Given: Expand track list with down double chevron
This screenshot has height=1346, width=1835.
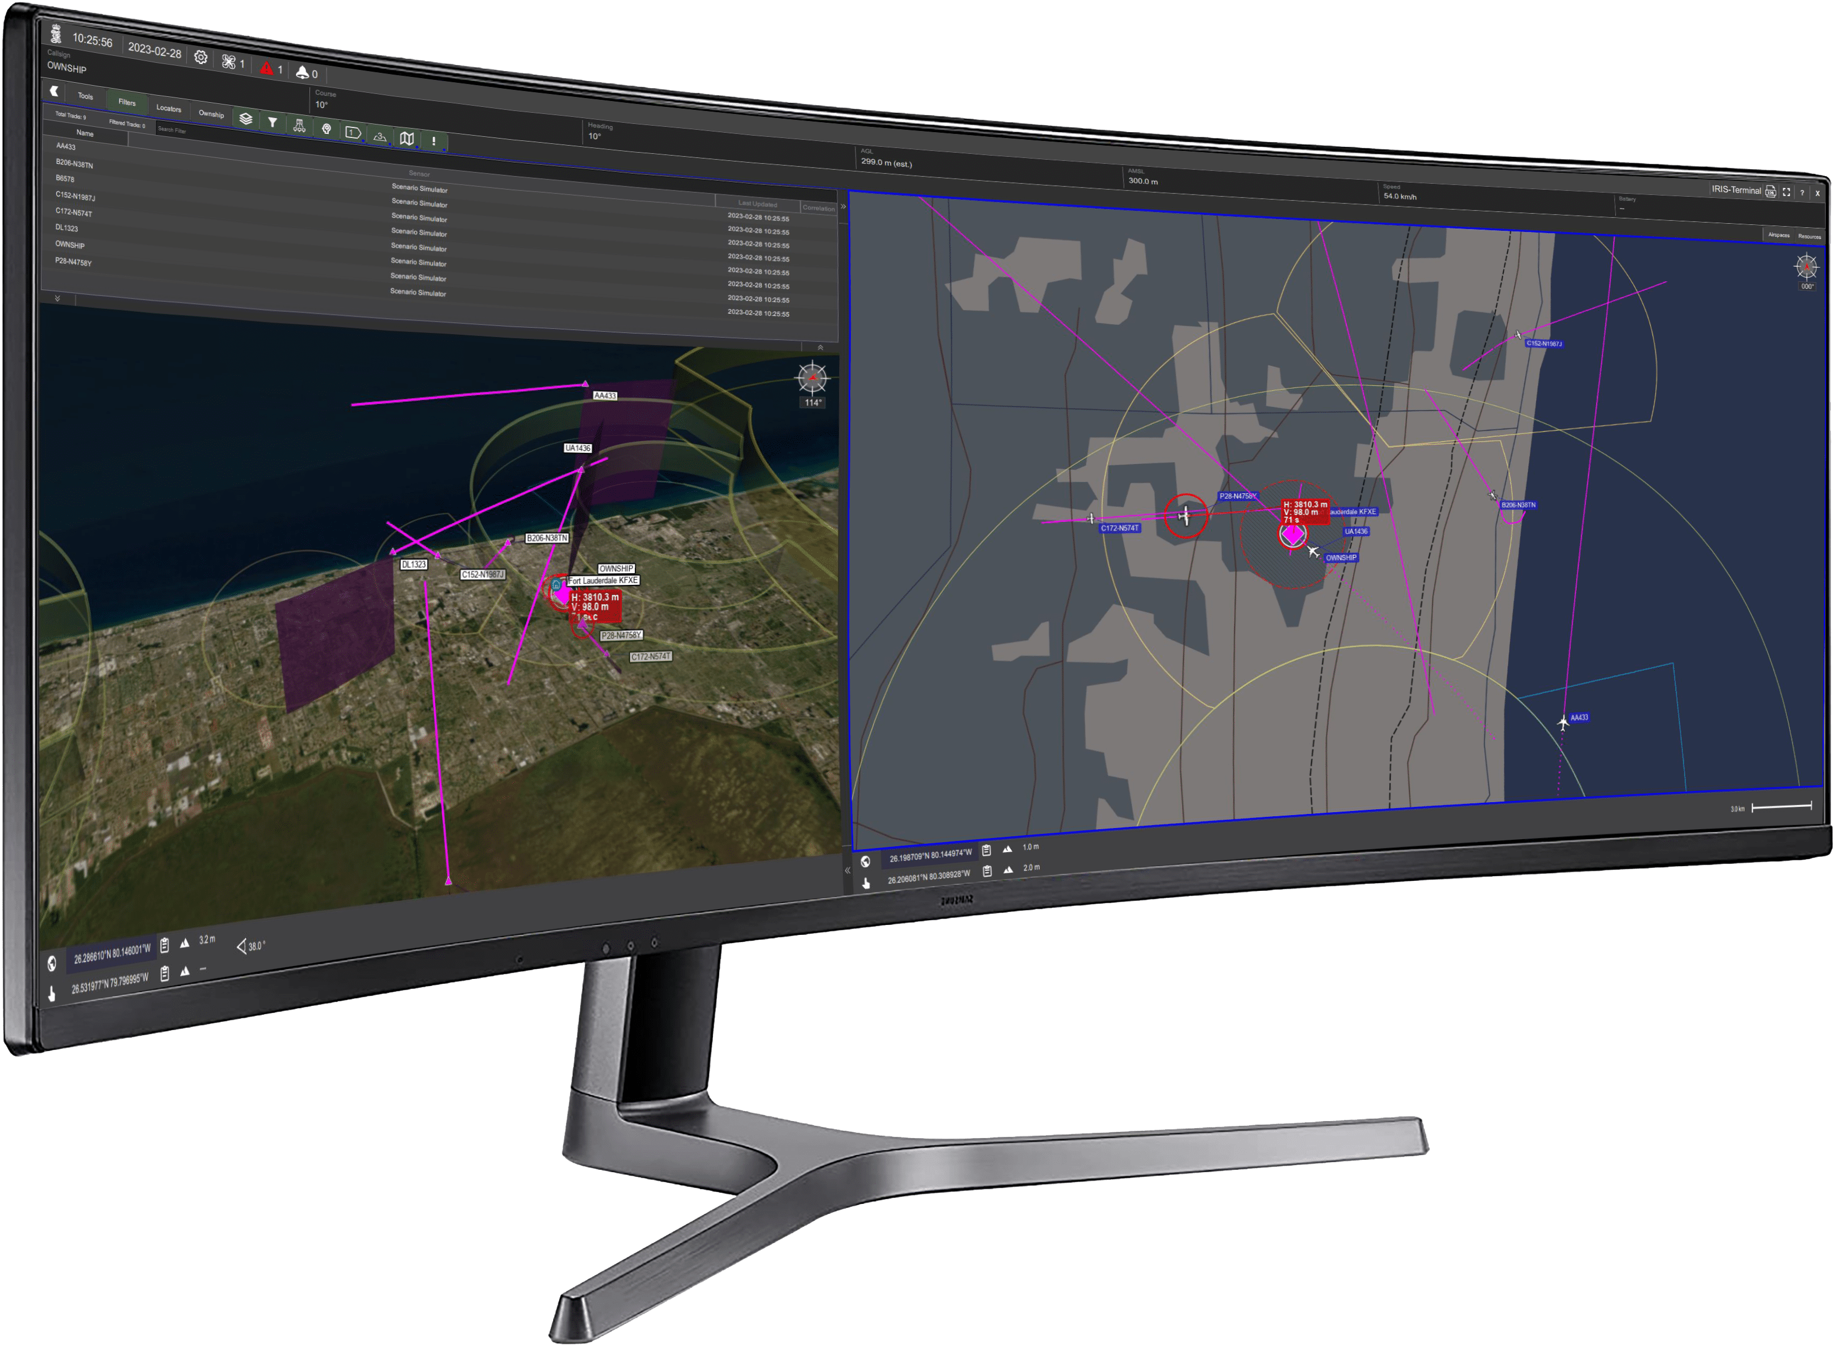Looking at the screenshot, I should tap(57, 299).
